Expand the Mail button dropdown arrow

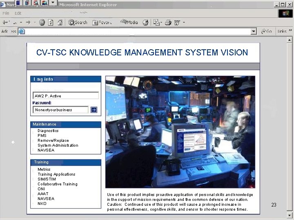point(161,23)
